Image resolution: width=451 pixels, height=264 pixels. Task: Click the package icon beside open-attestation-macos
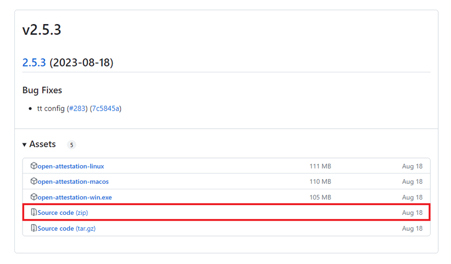coord(34,181)
